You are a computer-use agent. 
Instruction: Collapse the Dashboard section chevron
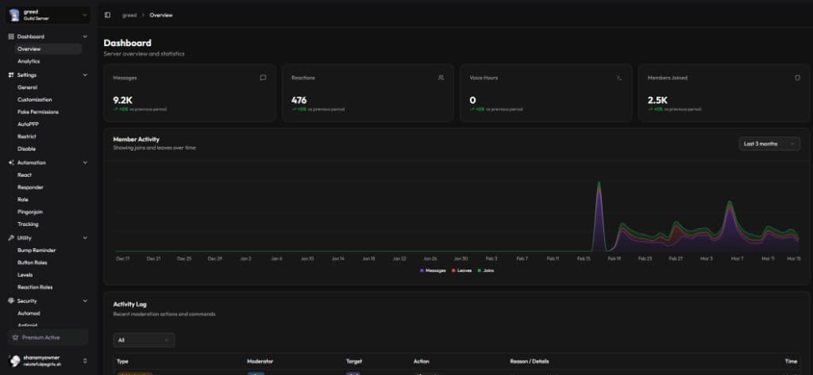[85, 36]
